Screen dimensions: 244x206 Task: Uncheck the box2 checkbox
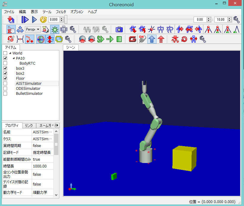coord(5,73)
